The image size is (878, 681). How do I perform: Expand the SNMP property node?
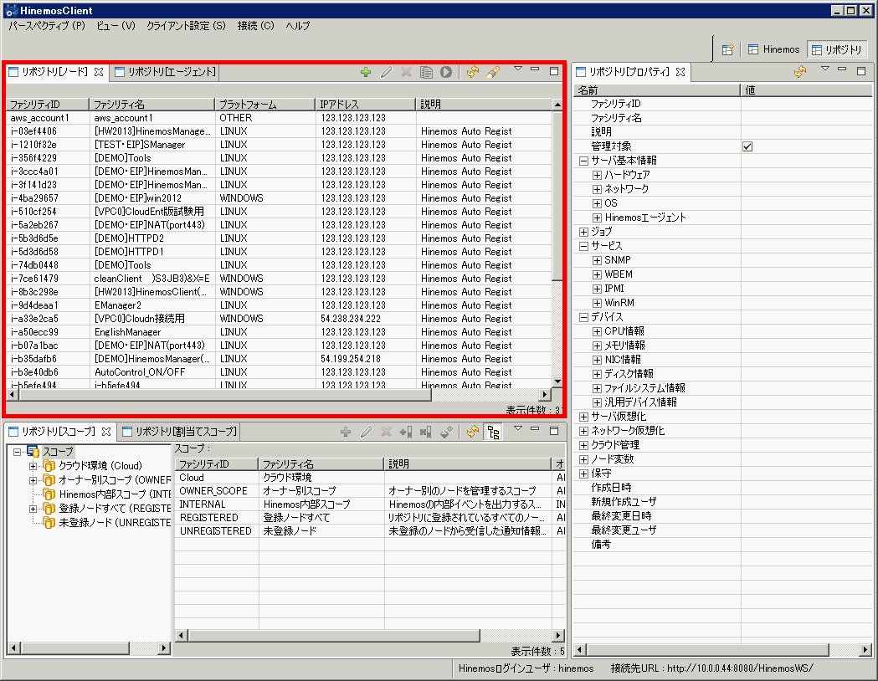pos(597,260)
